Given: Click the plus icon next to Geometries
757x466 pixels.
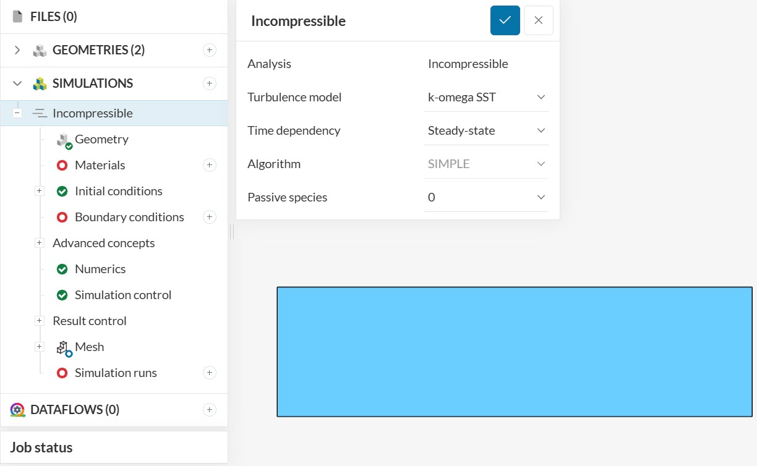Looking at the screenshot, I should click(210, 50).
